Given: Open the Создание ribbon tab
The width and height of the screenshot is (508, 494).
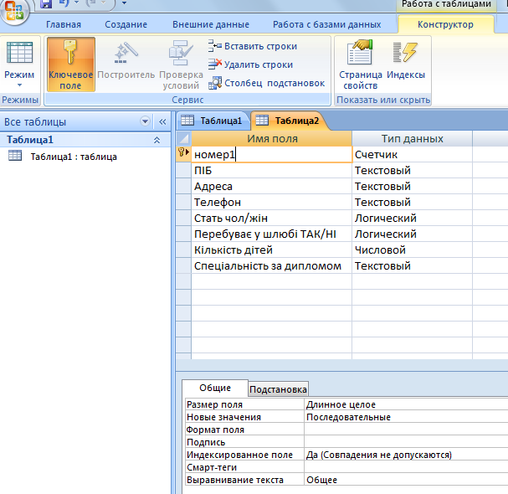Looking at the screenshot, I should coord(126,24).
